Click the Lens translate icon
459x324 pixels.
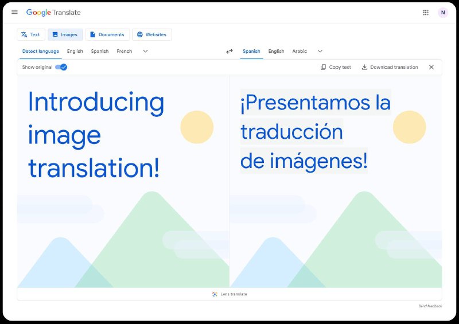215,294
